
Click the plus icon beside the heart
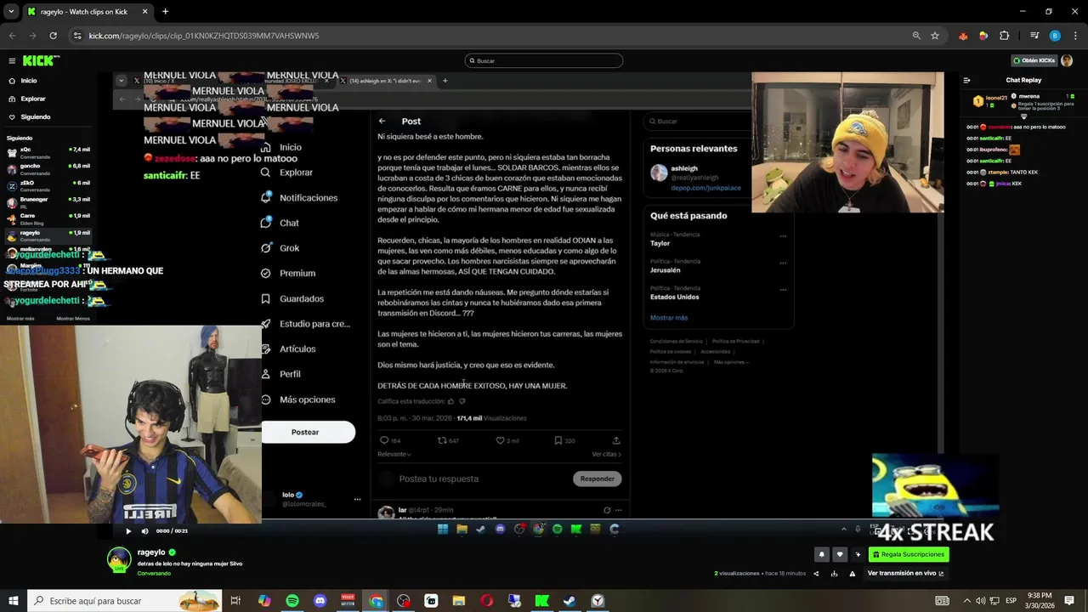858,554
